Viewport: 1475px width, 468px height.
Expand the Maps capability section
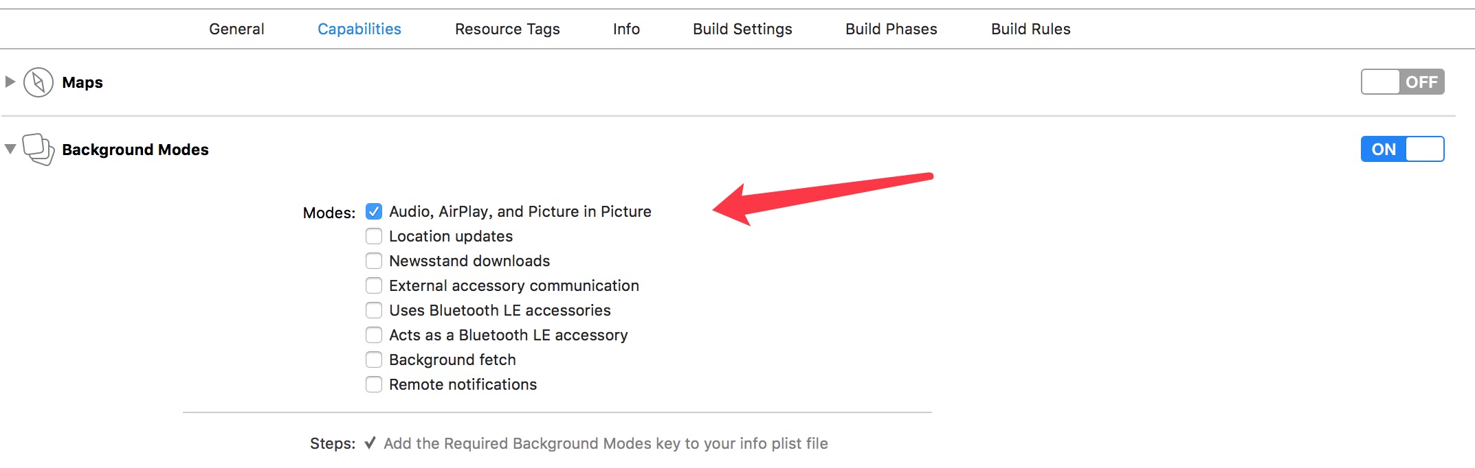10,82
